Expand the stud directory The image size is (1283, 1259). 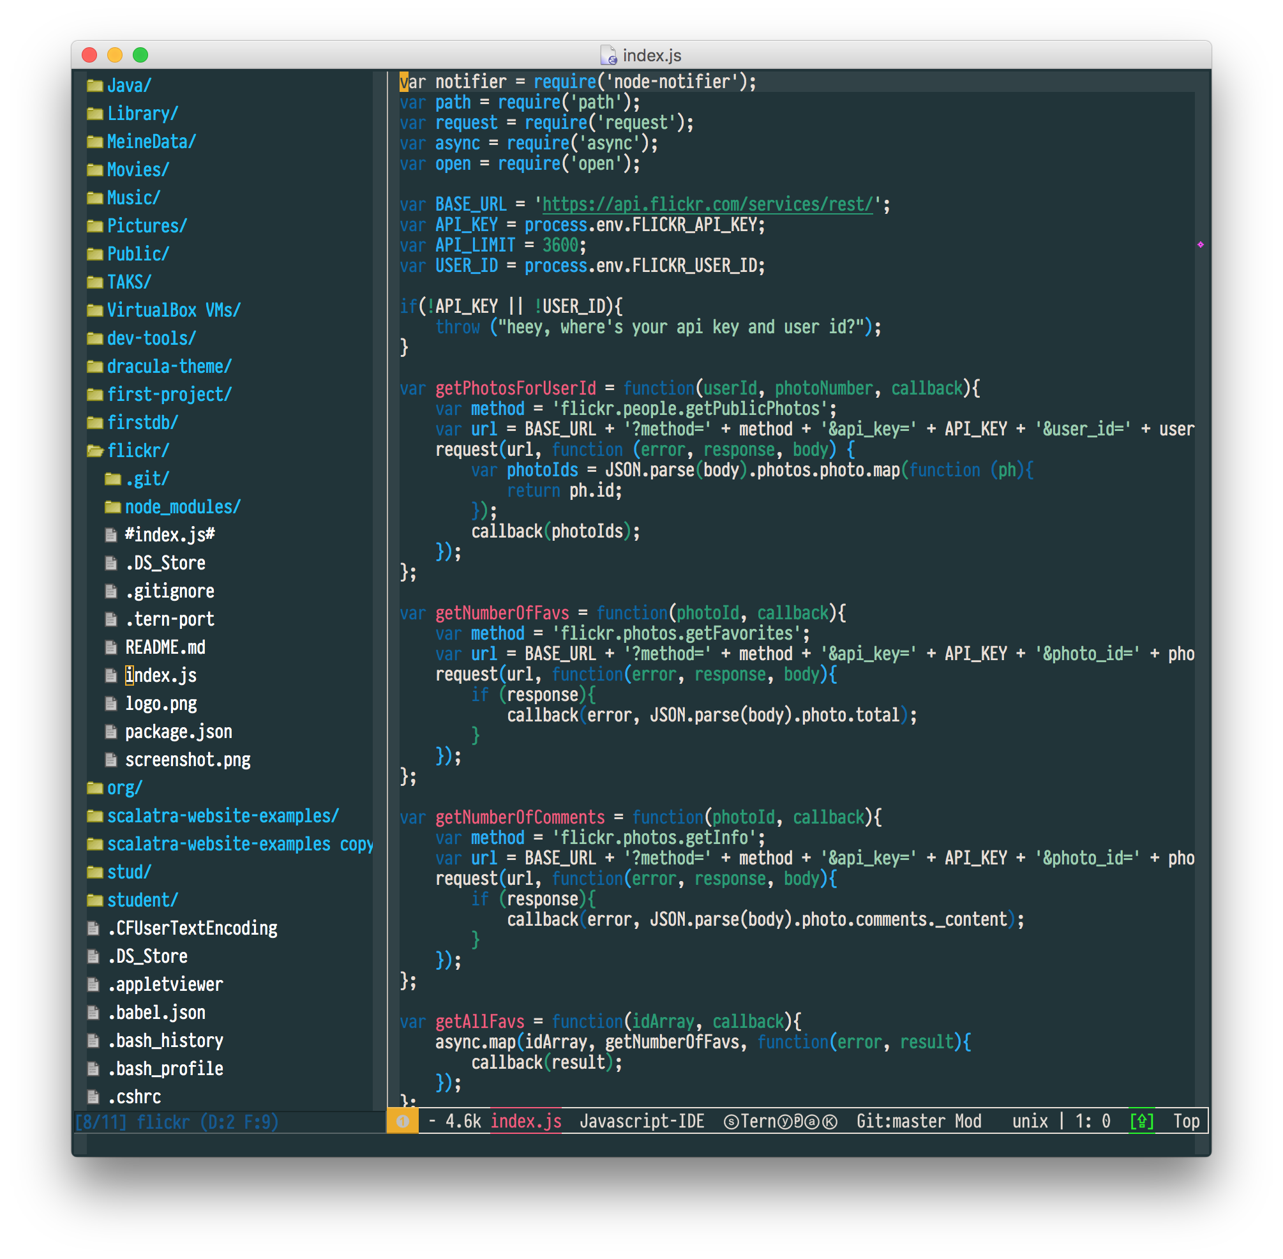tap(130, 872)
